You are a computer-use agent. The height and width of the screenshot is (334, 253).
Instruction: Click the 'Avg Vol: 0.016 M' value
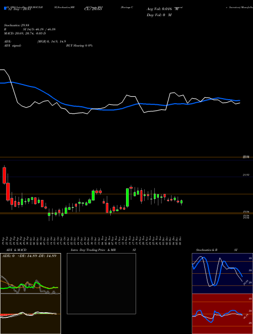[162, 9]
